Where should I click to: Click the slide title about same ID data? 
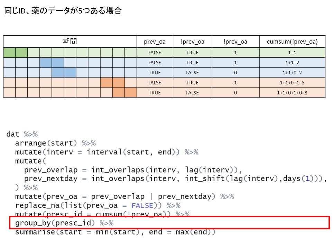pyautogui.click(x=63, y=11)
